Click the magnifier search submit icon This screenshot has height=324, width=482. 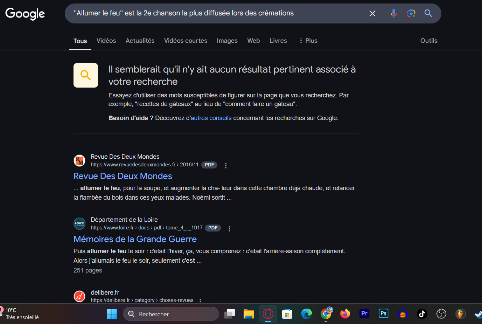[428, 13]
